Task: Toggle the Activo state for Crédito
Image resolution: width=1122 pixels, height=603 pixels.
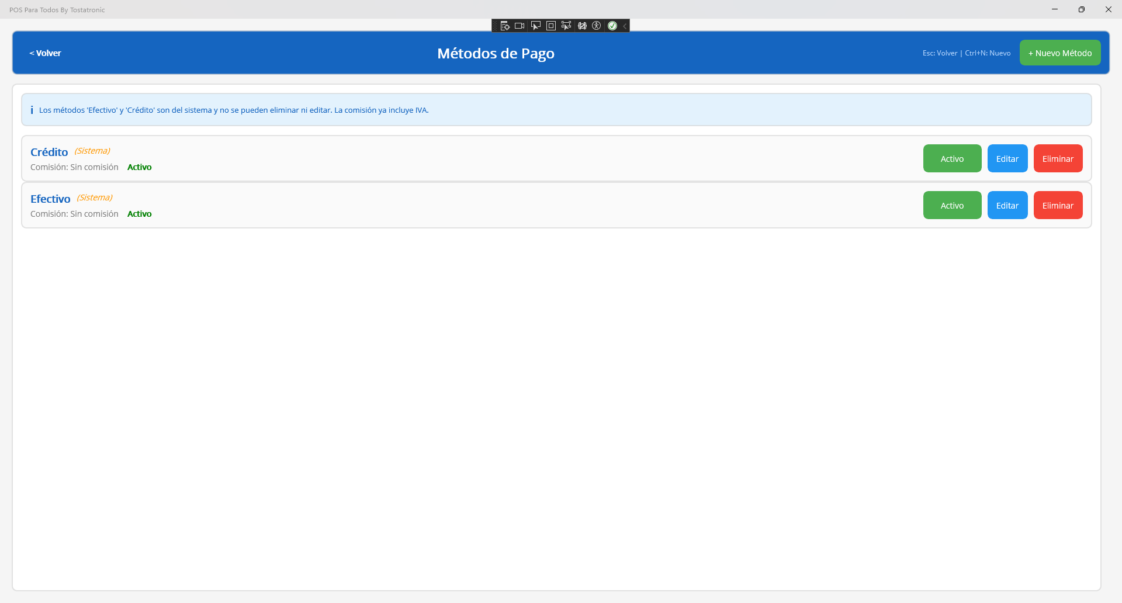Action: click(952, 158)
